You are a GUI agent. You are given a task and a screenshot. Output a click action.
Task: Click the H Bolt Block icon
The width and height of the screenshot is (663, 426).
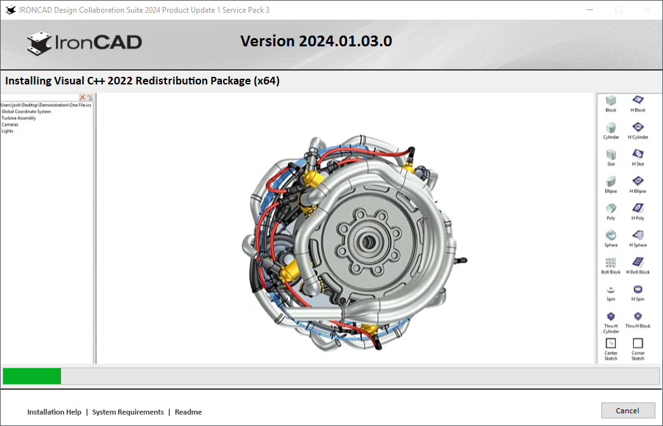point(638,263)
